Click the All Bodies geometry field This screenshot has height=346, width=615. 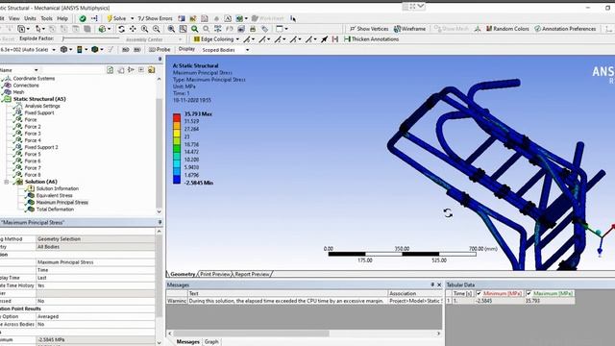(x=96, y=247)
